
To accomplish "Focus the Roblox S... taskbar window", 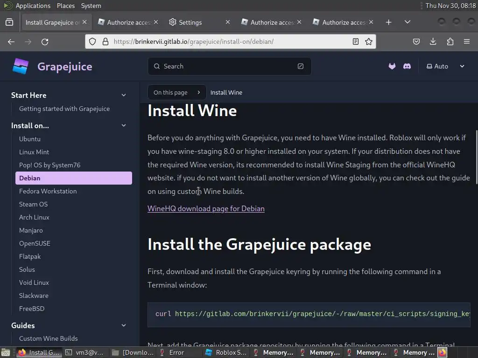I will [x=226, y=352].
